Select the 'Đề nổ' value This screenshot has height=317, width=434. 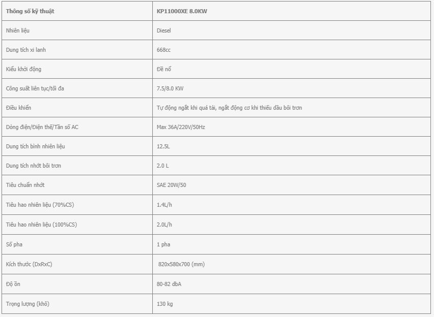point(164,69)
